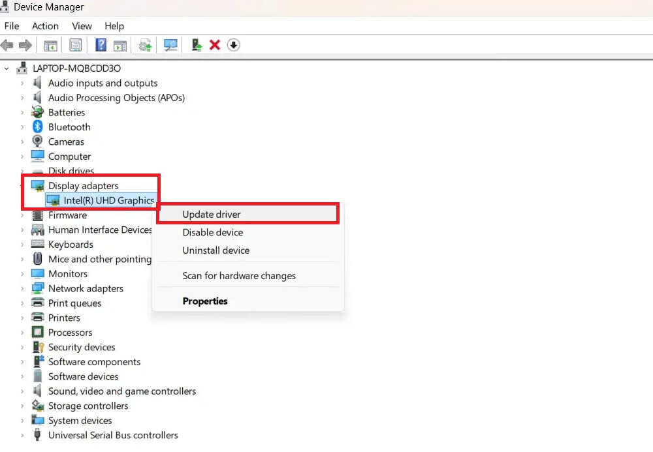This screenshot has height=452, width=653.
Task: Expand the Network adapters chevron
Action: [22, 288]
